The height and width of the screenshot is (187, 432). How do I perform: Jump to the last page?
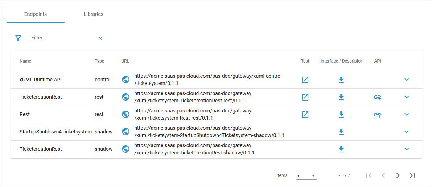pyautogui.click(x=412, y=175)
